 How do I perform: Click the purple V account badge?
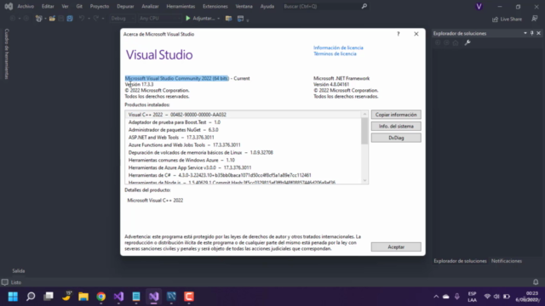pos(479,6)
